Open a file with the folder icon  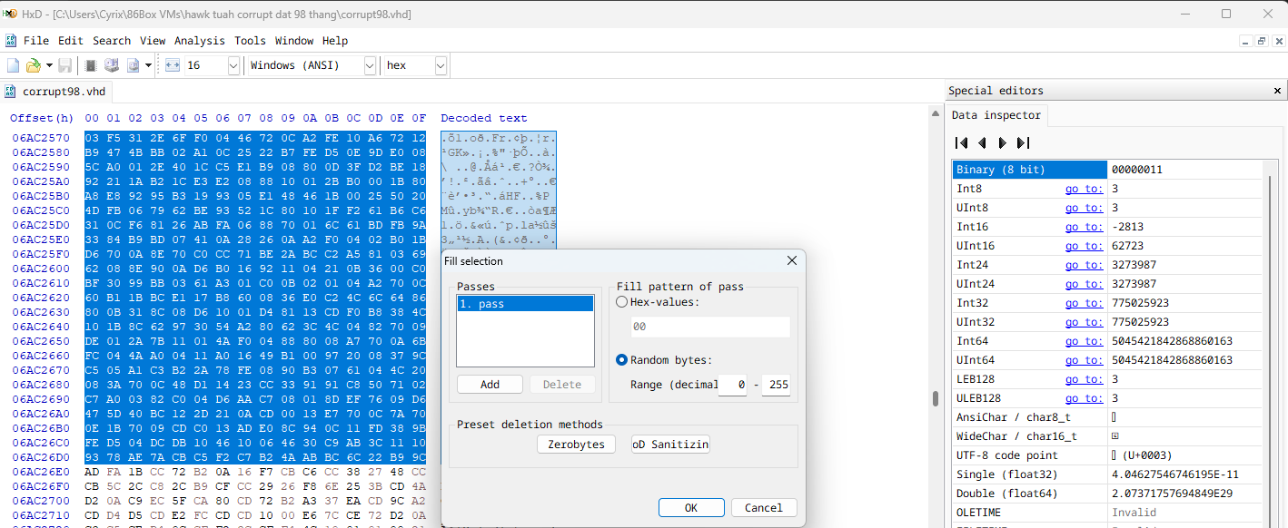(33, 64)
